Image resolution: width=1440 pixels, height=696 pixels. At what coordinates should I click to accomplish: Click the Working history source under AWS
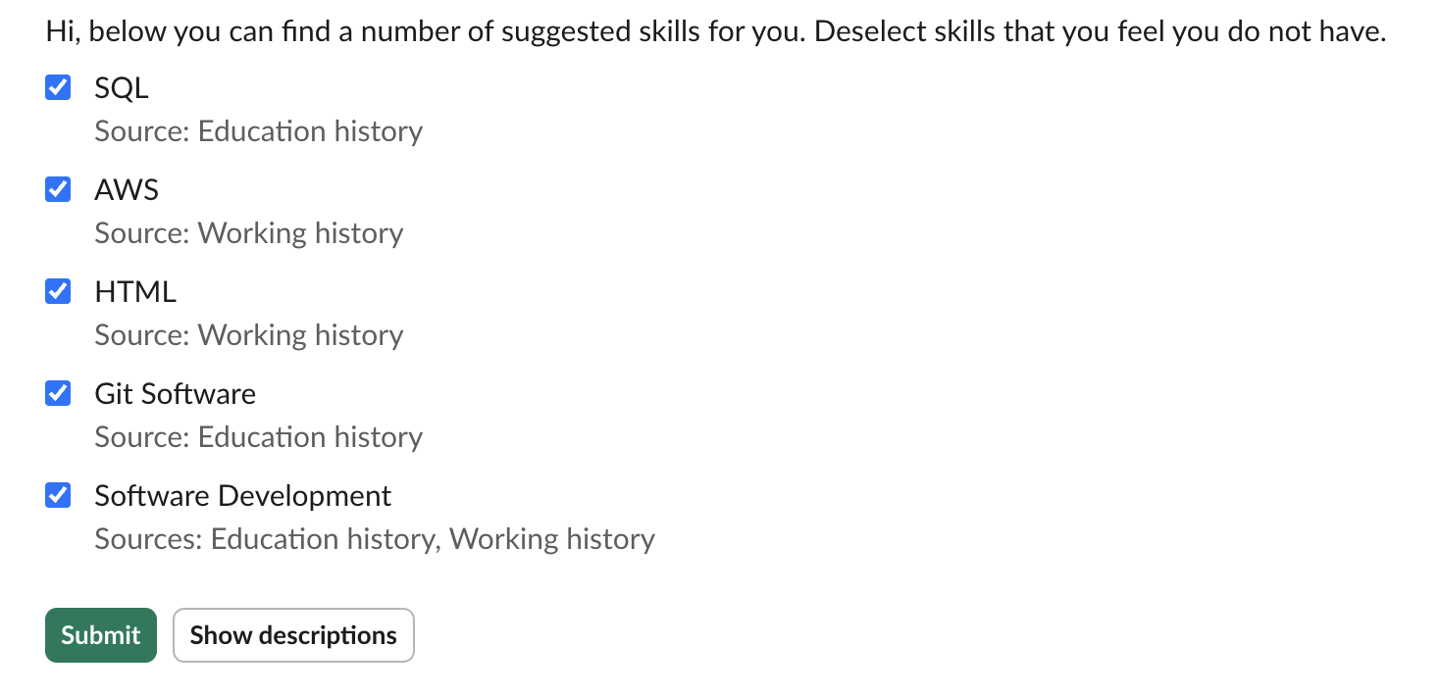pos(248,232)
